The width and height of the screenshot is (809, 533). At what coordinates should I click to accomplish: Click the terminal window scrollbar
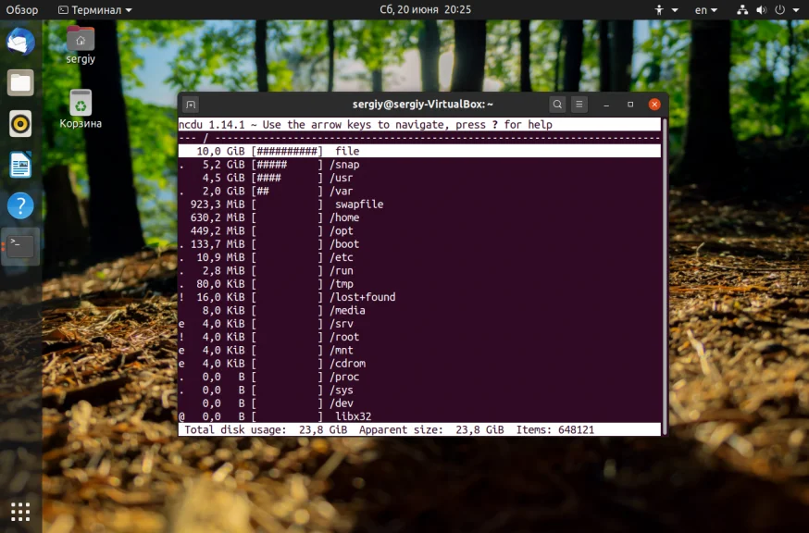(665, 276)
